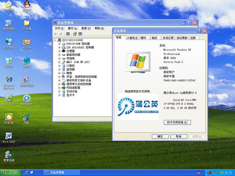
Task: Open the 文件(F) menu
Action: (x=59, y=29)
